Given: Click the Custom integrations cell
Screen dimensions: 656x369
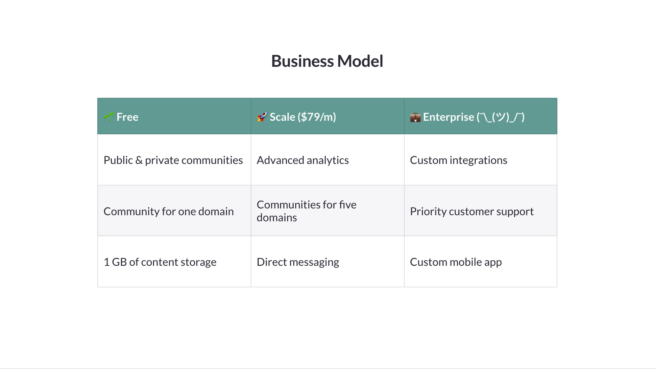Looking at the screenshot, I should pyautogui.click(x=481, y=160).
